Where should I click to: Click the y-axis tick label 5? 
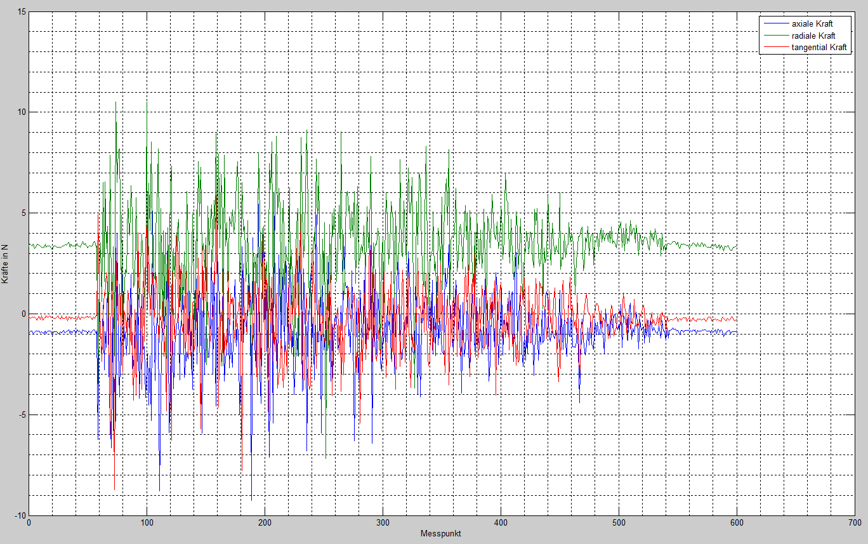(x=23, y=213)
